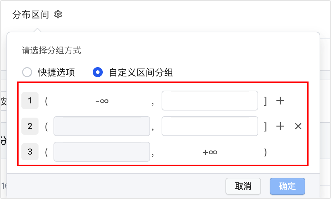Click the row number badge 2

click(x=30, y=126)
